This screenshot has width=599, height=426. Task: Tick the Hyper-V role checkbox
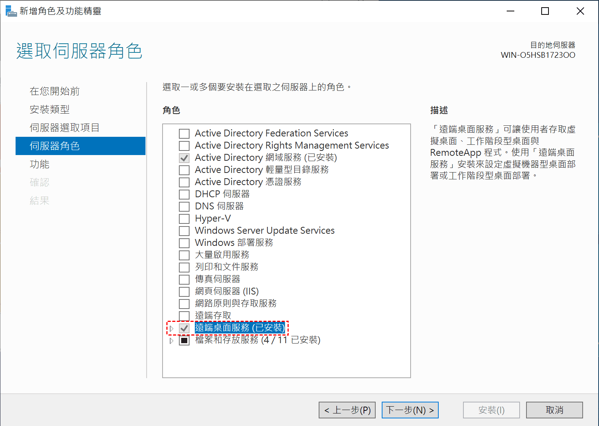(184, 219)
